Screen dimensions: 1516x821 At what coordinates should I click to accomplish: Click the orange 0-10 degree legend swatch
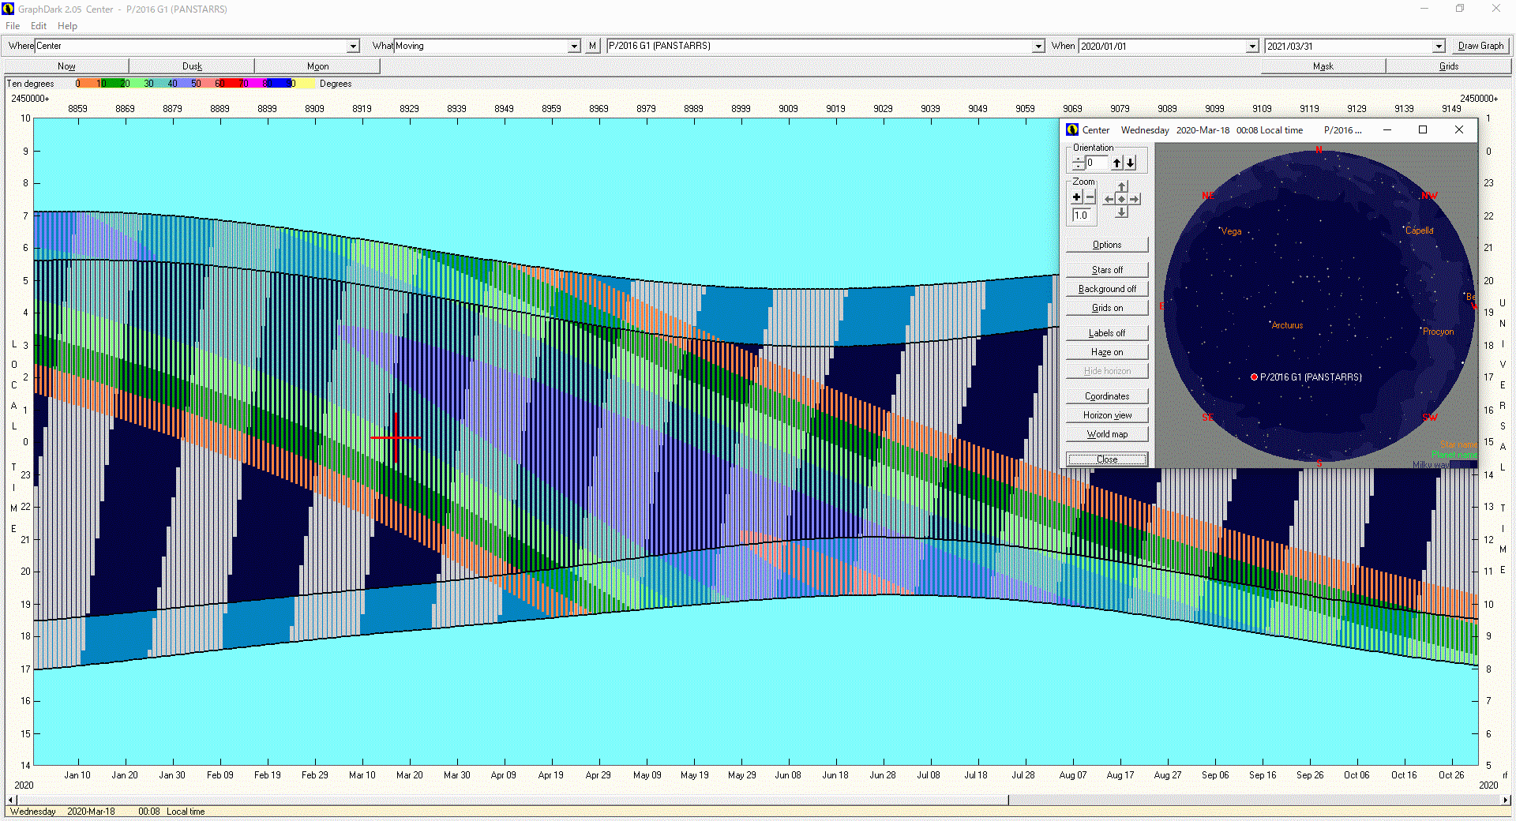pyautogui.click(x=88, y=83)
